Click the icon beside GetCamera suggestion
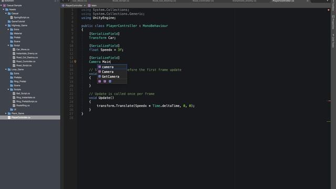This screenshot has width=336, height=189. point(99,77)
